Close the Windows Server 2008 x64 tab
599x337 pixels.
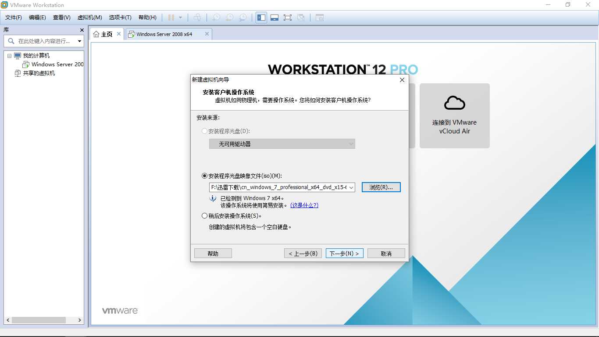(x=207, y=34)
